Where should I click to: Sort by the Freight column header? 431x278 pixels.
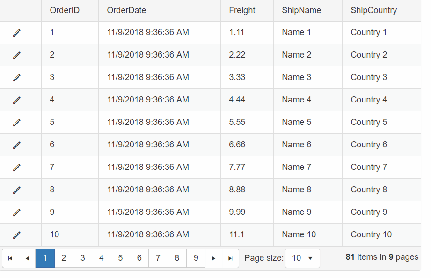[x=242, y=10]
